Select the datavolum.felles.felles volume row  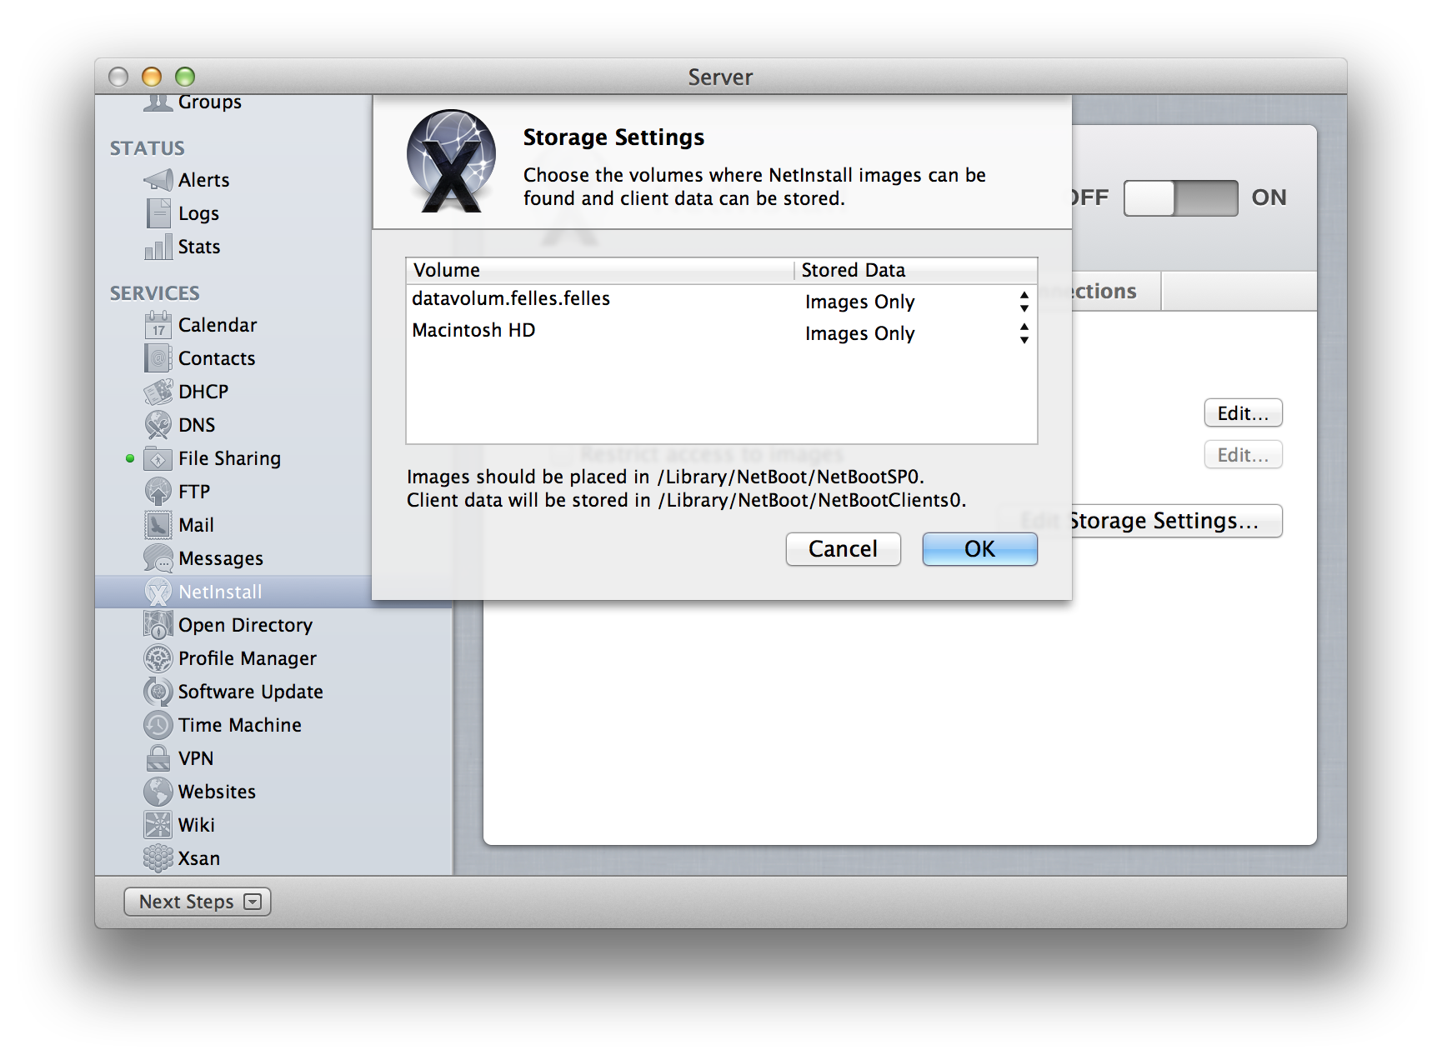pyautogui.click(x=721, y=300)
